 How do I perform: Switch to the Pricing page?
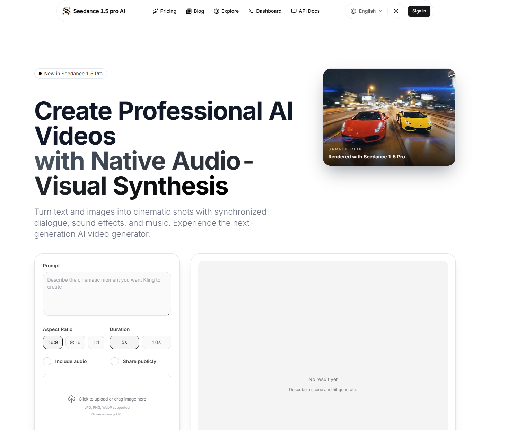click(168, 11)
